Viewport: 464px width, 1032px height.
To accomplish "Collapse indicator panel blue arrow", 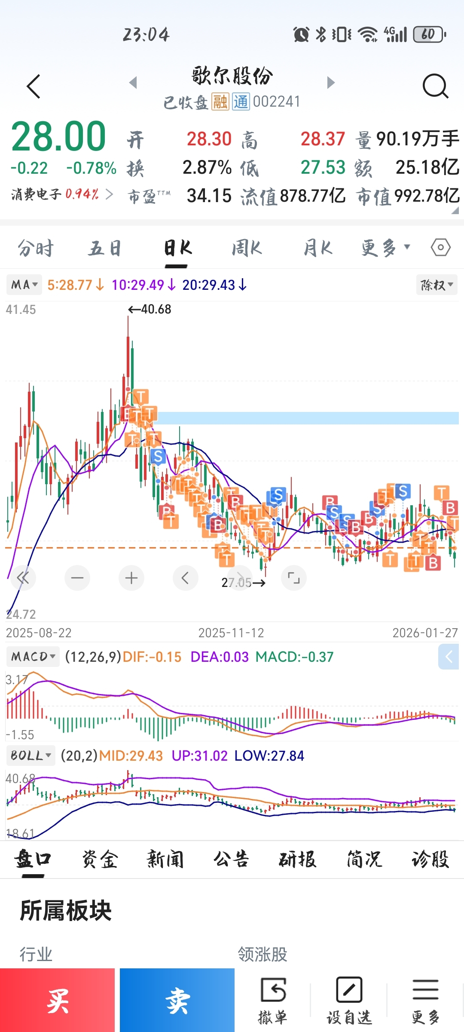I will click(449, 657).
